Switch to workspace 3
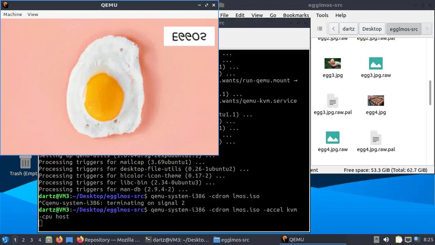The height and width of the screenshot is (245, 435). (x=31, y=240)
